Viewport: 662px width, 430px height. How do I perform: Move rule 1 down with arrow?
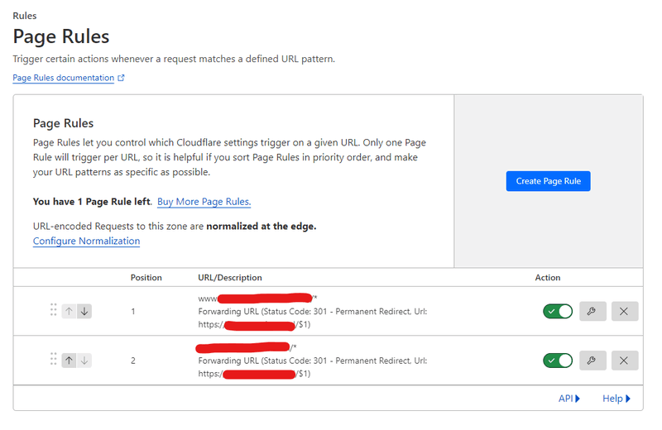click(84, 311)
